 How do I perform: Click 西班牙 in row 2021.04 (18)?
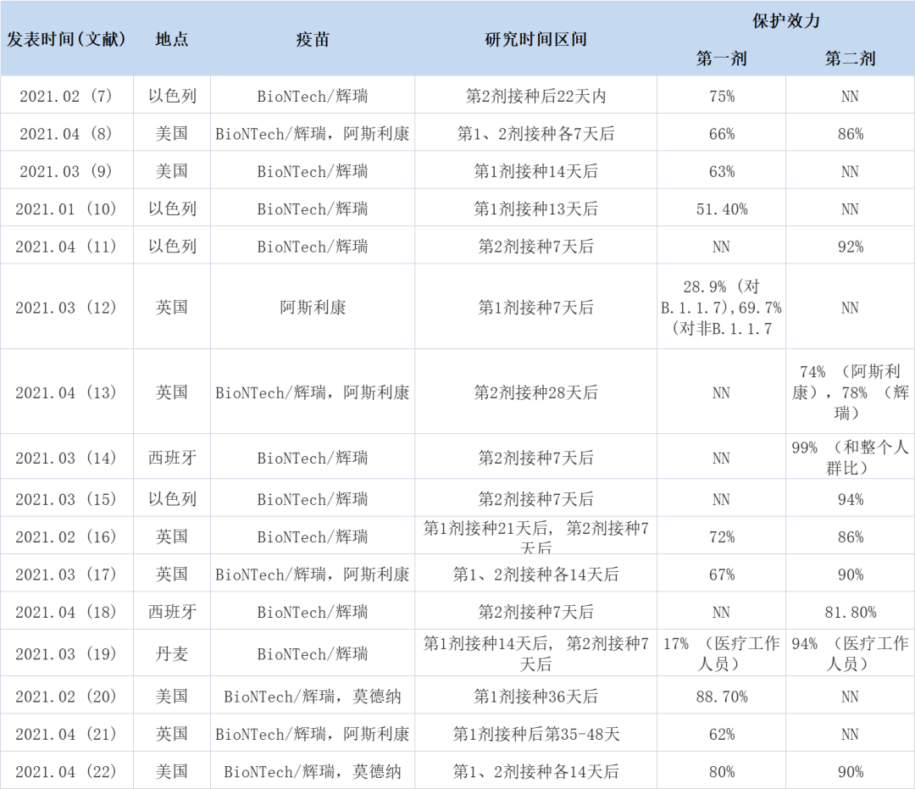pos(171,612)
